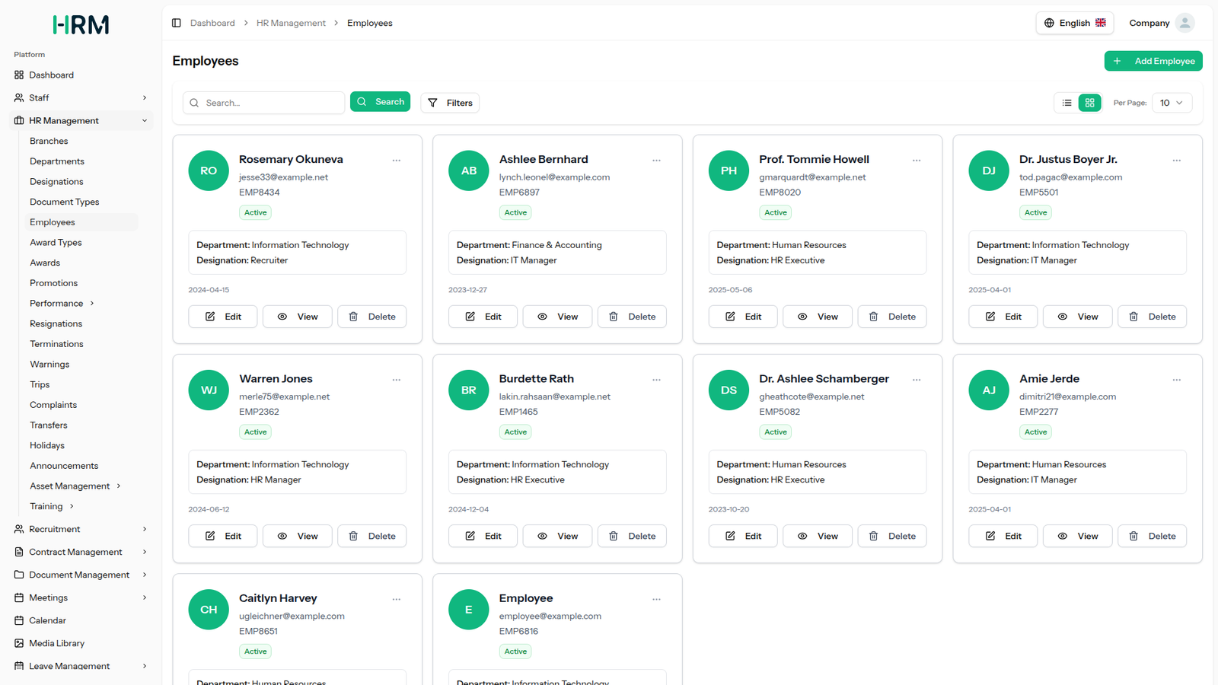Collapse the HR Management menu
The image size is (1218, 685).
[81, 120]
